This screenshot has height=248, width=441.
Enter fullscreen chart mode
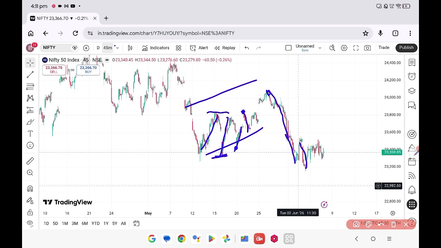pyautogui.click(x=356, y=48)
